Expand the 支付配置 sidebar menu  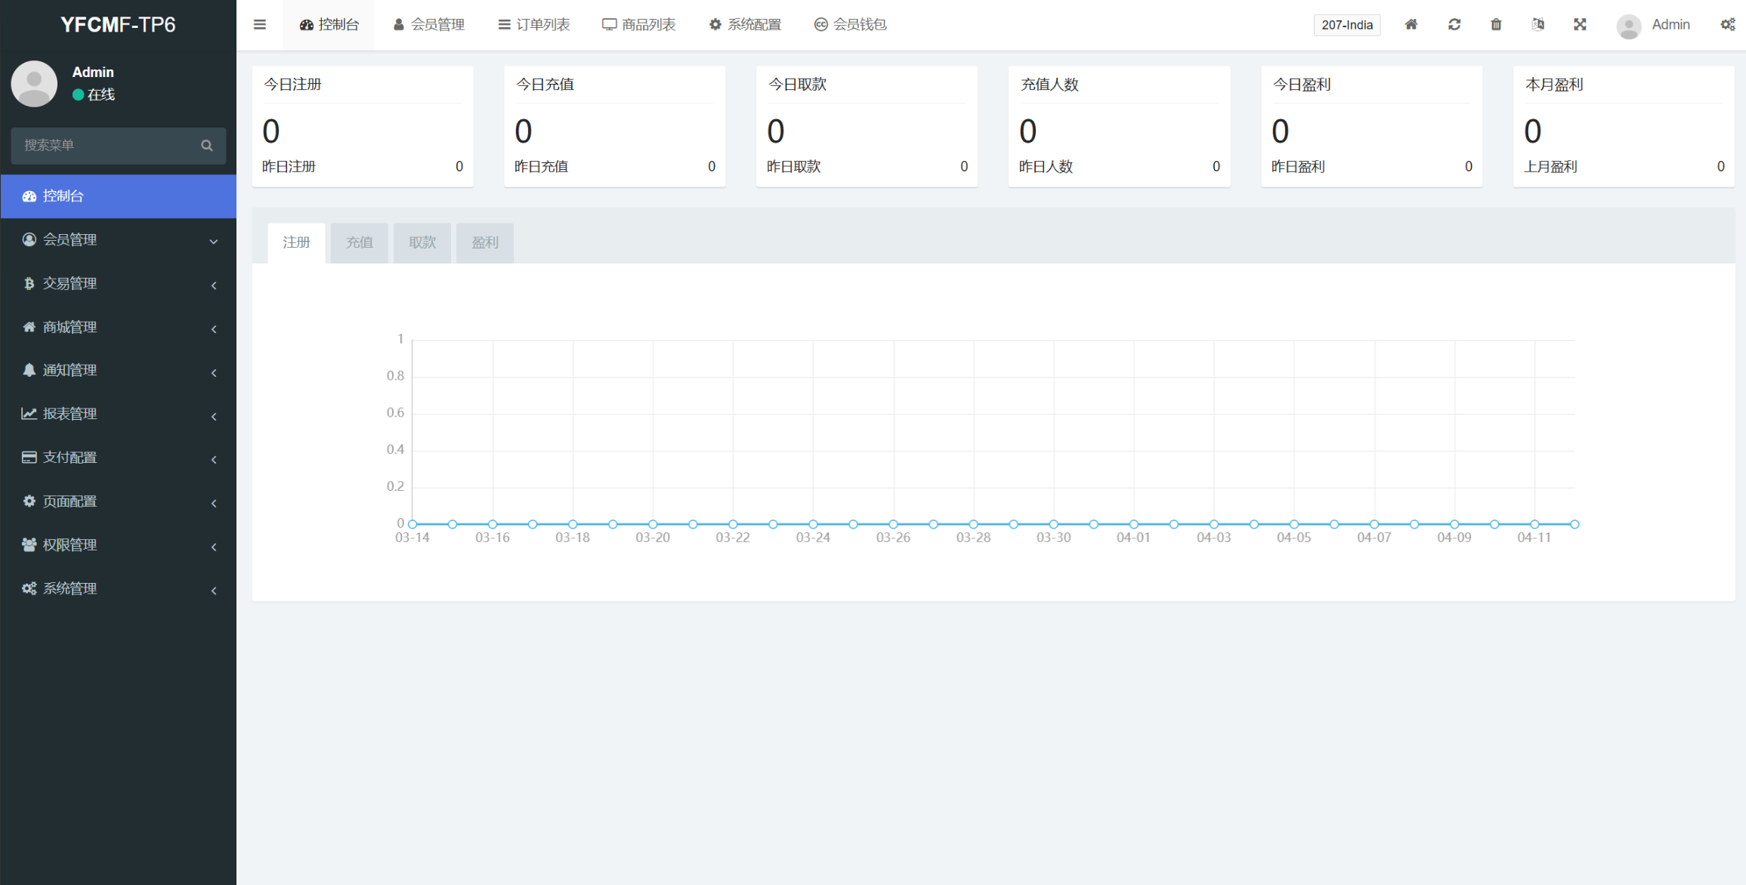point(118,458)
